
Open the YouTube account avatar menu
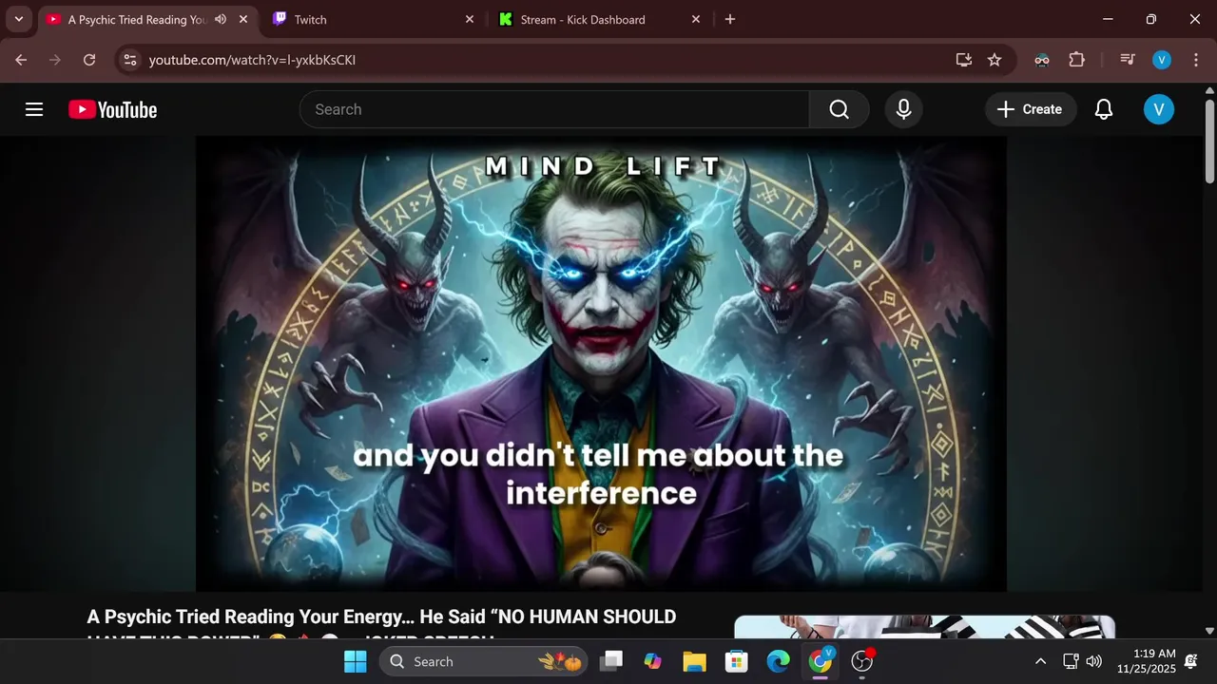click(x=1158, y=109)
